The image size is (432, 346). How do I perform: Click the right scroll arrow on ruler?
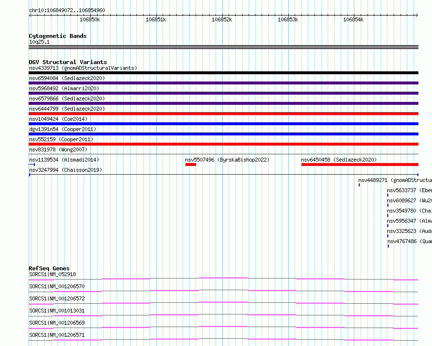pyautogui.click(x=417, y=16)
